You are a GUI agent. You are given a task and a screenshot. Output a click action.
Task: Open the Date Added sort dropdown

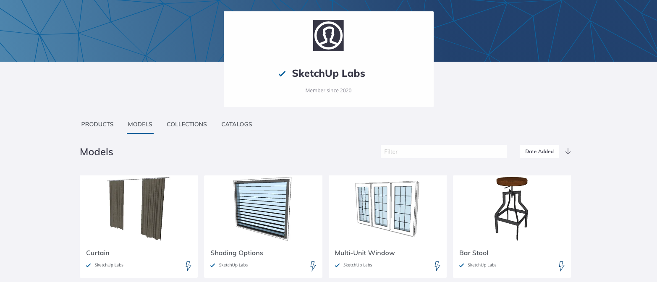coord(539,151)
